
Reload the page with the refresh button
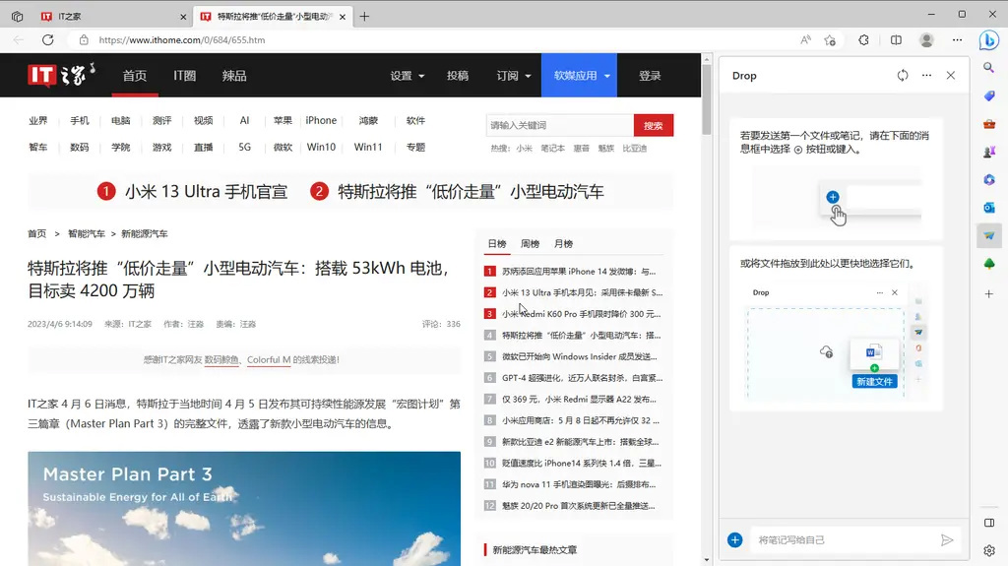[47, 40]
